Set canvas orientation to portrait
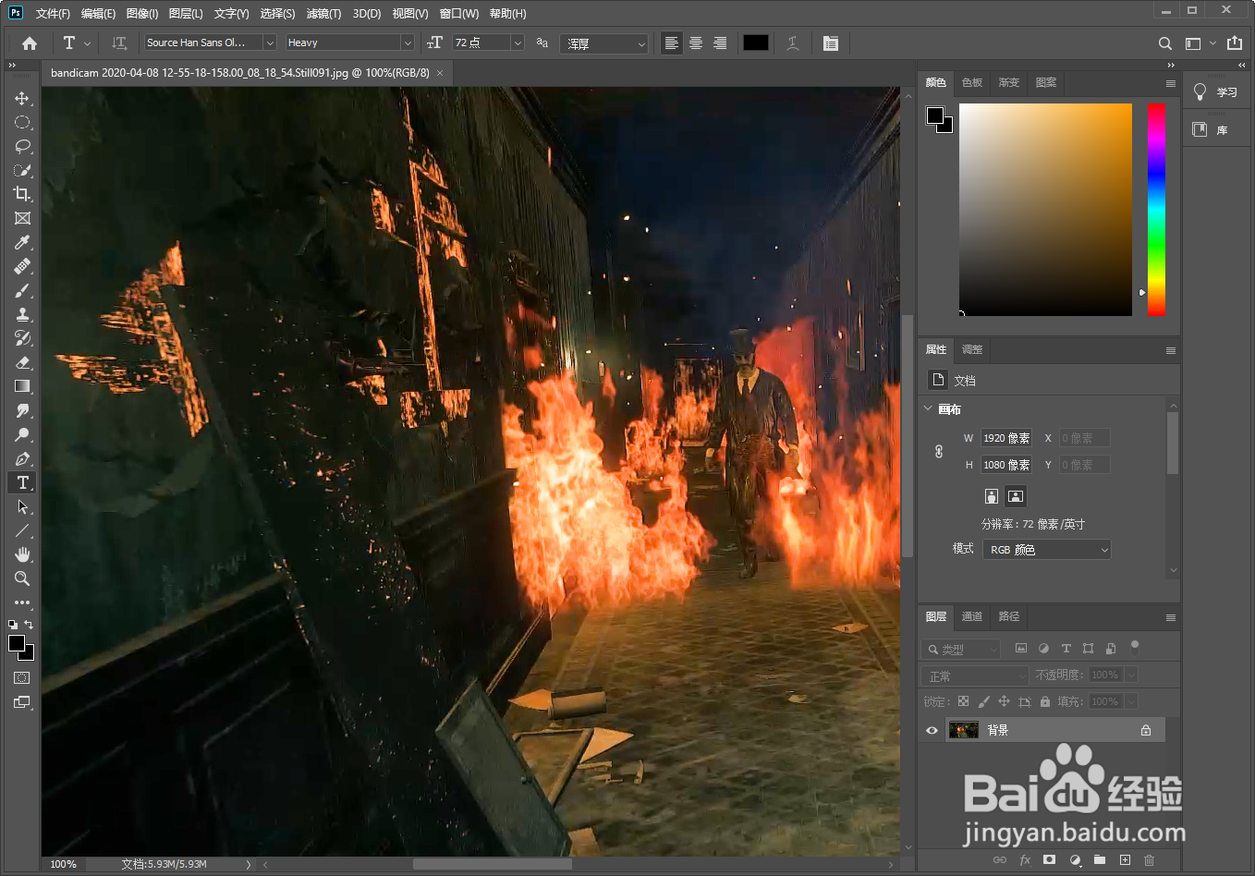The image size is (1255, 876). tap(992, 496)
